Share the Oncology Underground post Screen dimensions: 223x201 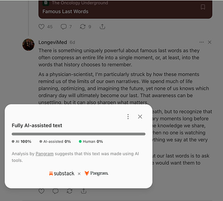(102, 27)
